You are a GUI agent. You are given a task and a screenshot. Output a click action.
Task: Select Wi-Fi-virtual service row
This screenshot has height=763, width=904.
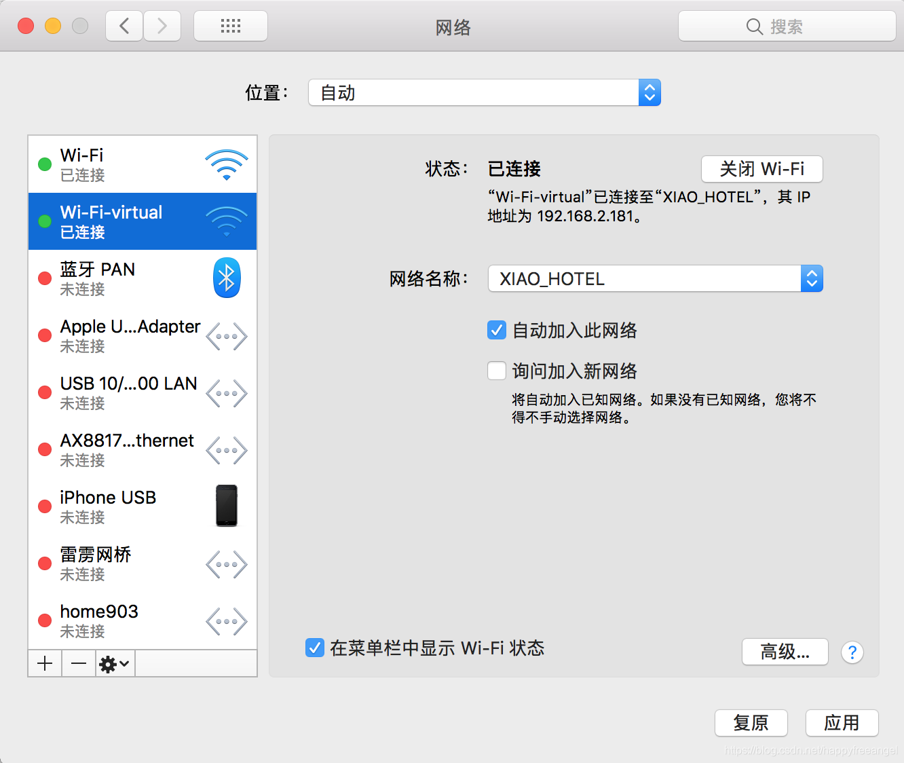point(143,221)
